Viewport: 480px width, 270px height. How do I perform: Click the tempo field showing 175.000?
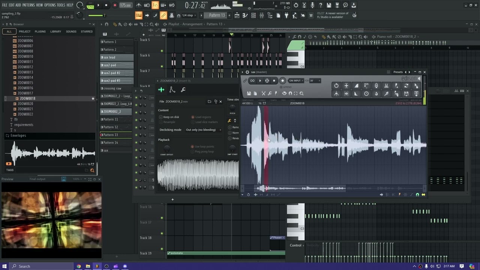[x=125, y=5]
